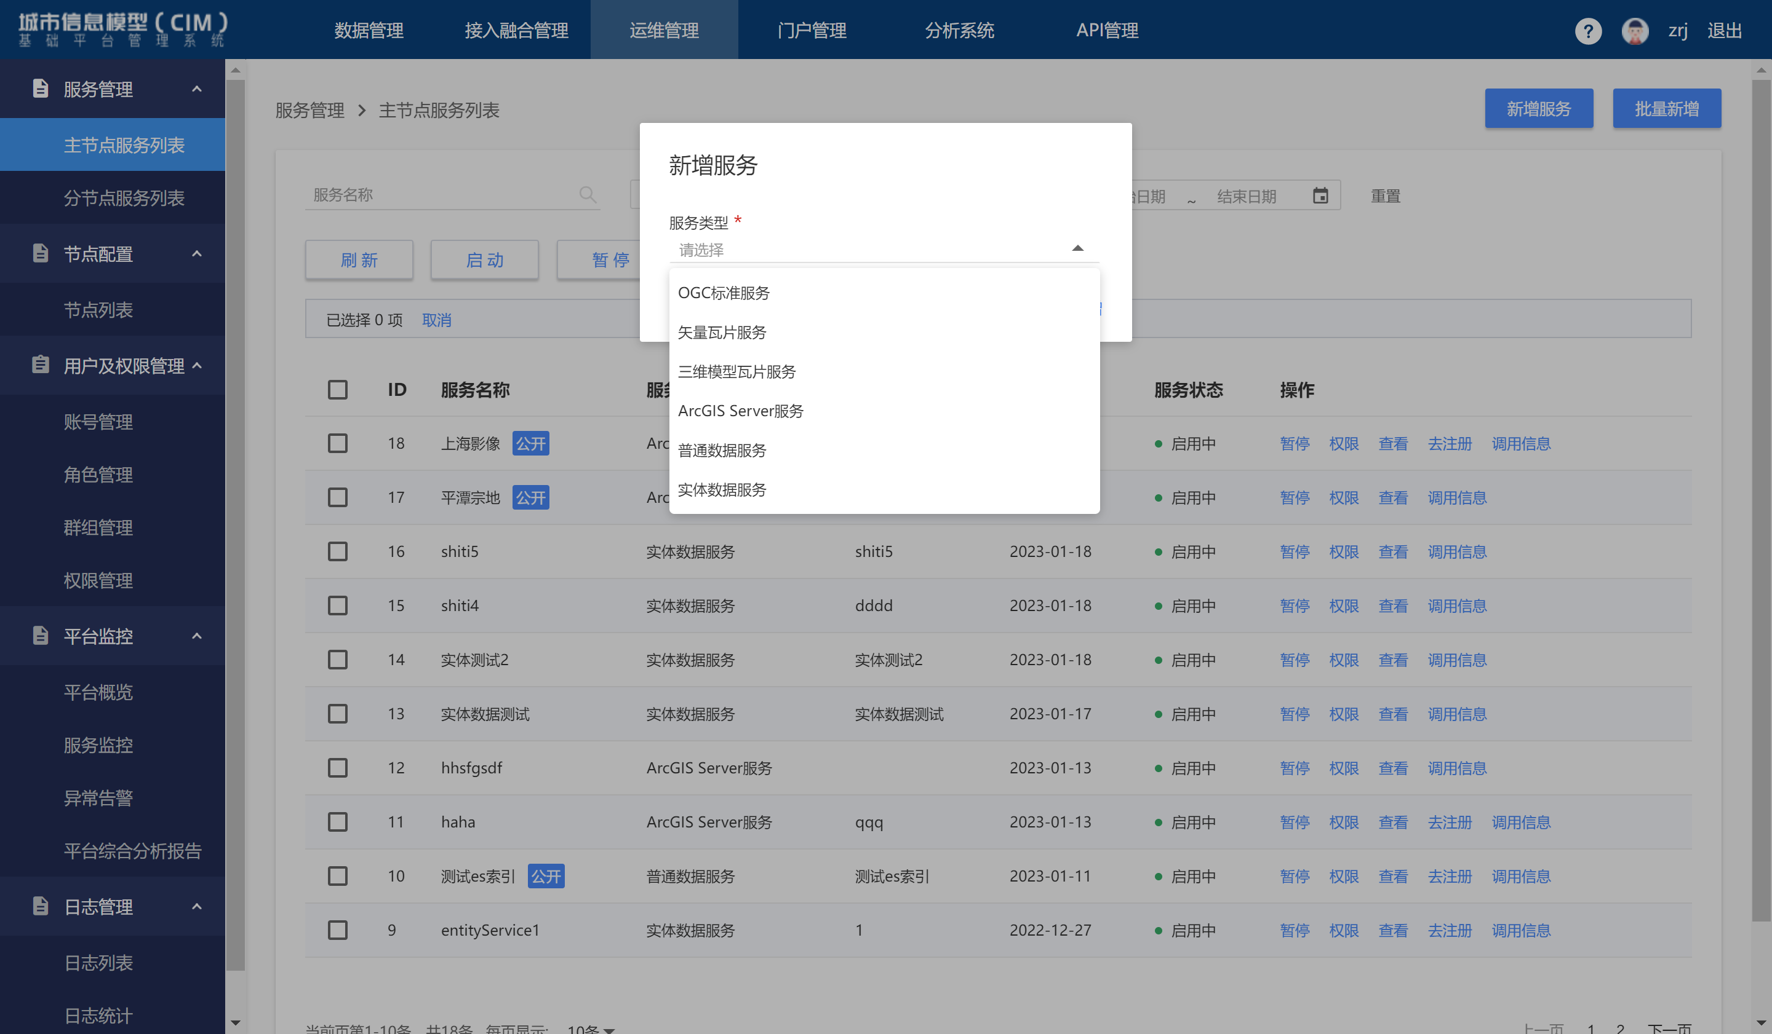Click the search magnifier in 服务名称 field
The width and height of the screenshot is (1772, 1034).
tap(588, 195)
